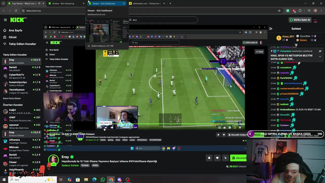Open Closer recommended channel
This screenshot has height=183, width=325.
(21, 164)
